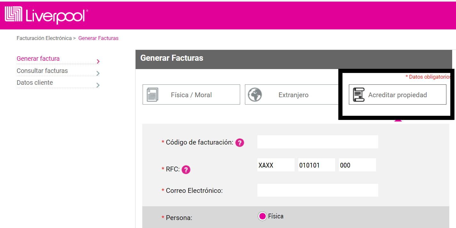Click the Datos obligatorios notice text
456x228 pixels.
[x=428, y=77]
